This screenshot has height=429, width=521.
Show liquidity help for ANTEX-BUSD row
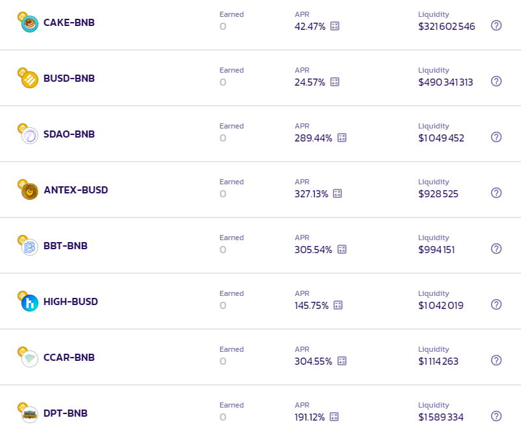tap(496, 193)
